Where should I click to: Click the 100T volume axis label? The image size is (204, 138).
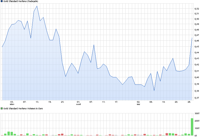click(197, 128)
